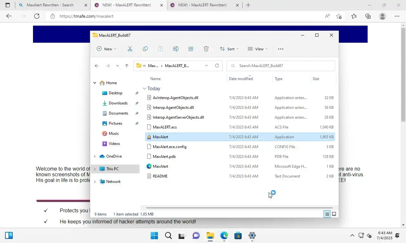406x243 pixels.
Task: Click the Cut scissors icon in Explorer toolbar
Action: point(130,49)
